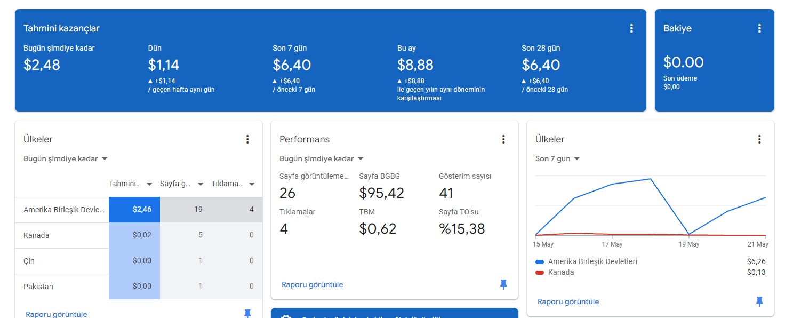
Task: Expand the Performans date range dropdown
Action: pos(322,158)
